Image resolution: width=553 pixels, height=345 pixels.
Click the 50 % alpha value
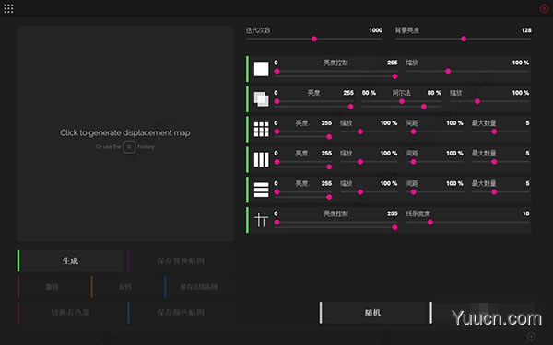(369, 93)
